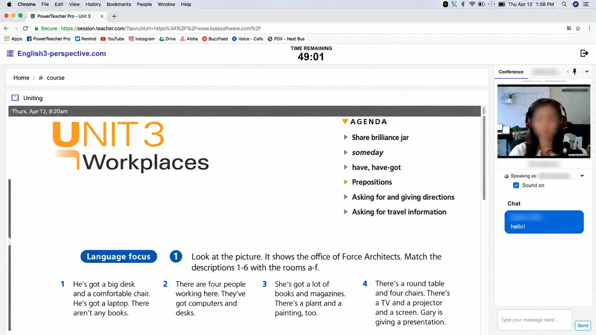Open the Apple menu

9,4
